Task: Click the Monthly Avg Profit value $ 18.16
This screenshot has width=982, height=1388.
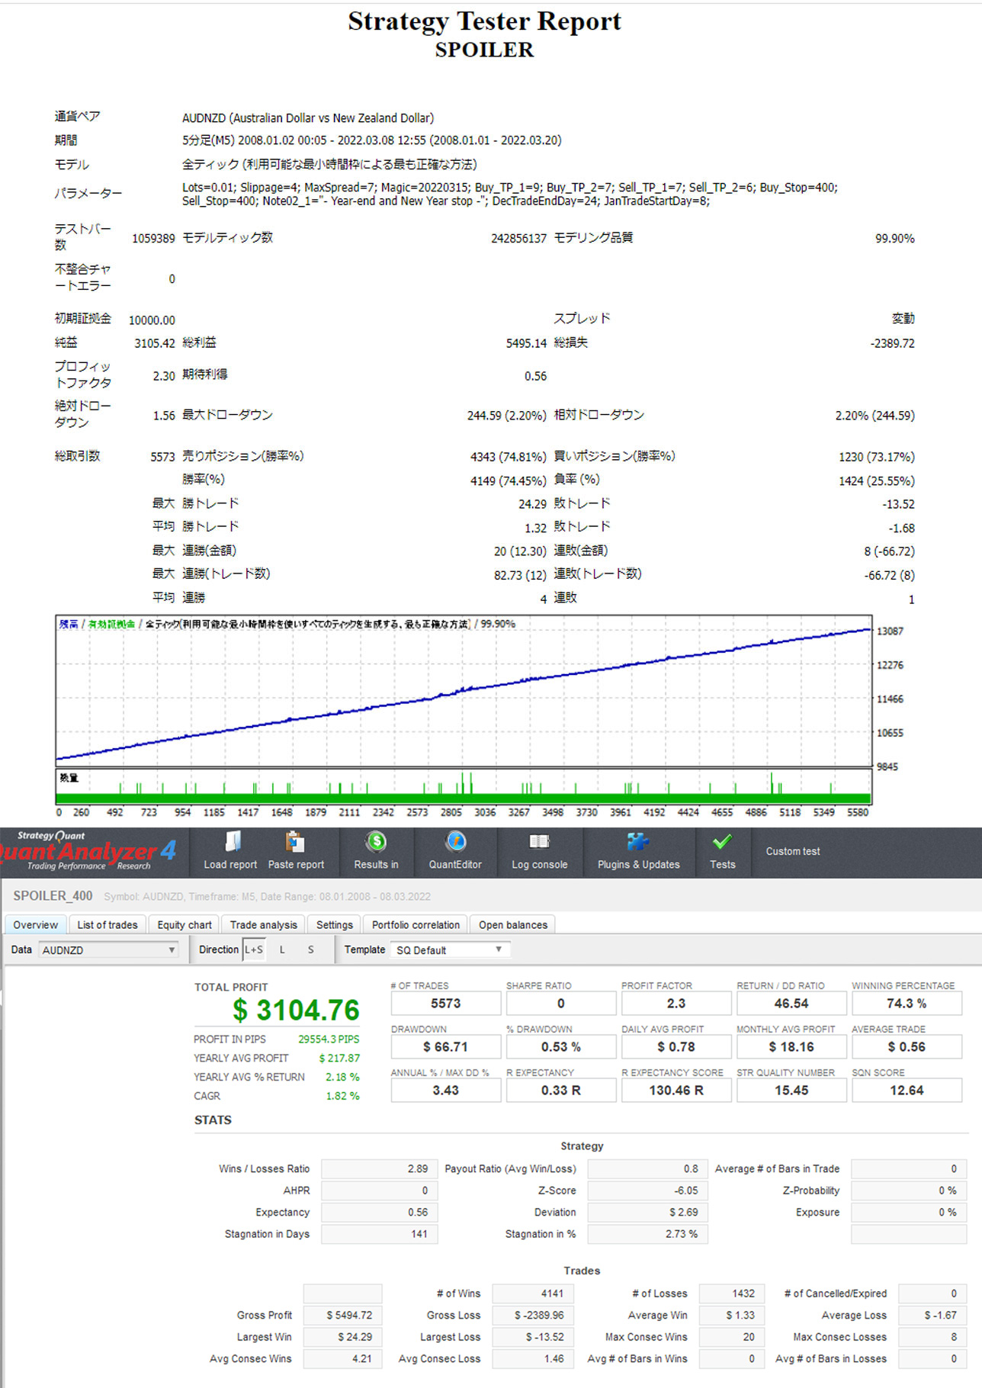Action: pyautogui.click(x=791, y=1047)
